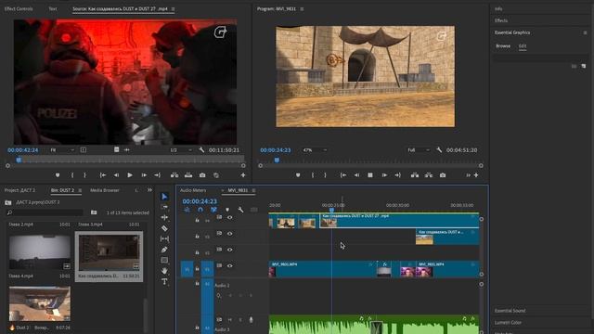Screen dimensions: 594x334
Task: Open Source monitor Fit zoom dropdown
Action: pyautogui.click(x=62, y=150)
